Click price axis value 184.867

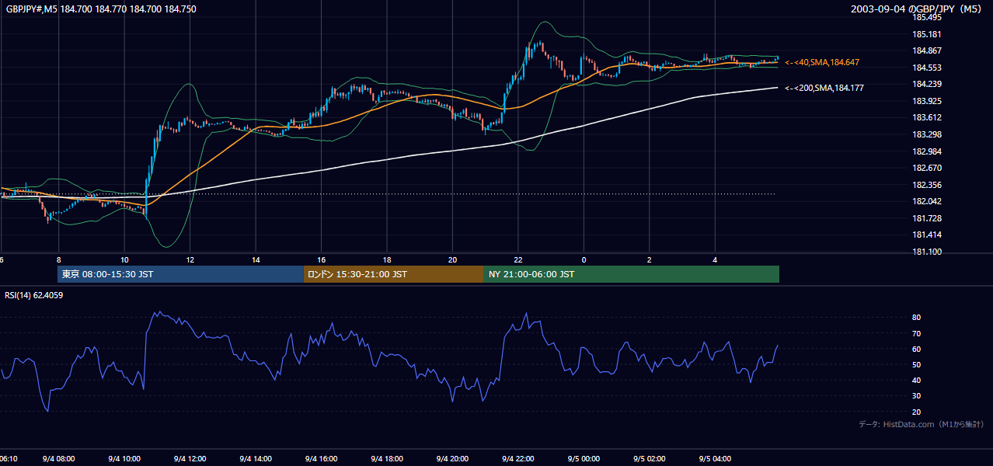925,51
